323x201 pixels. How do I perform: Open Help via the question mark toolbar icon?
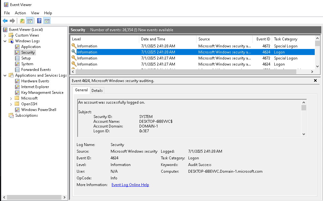pos(39,21)
